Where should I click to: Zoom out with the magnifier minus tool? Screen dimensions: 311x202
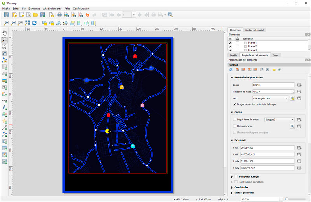coord(13,23)
